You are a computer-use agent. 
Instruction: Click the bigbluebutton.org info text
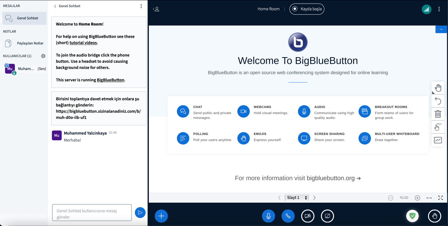coord(298,178)
